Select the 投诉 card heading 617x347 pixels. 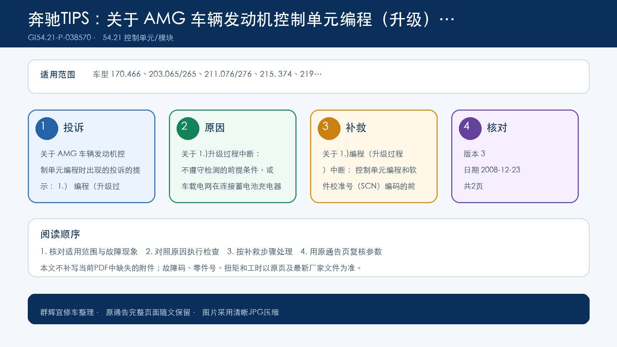74,128
